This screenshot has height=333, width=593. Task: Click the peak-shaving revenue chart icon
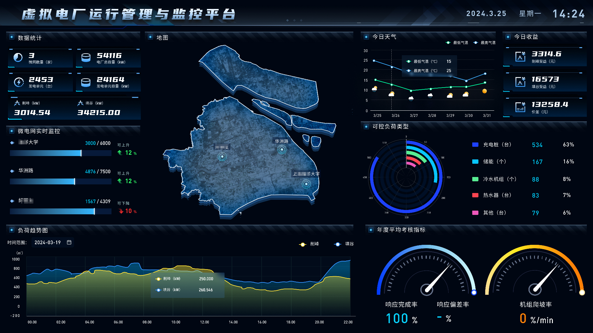click(520, 56)
